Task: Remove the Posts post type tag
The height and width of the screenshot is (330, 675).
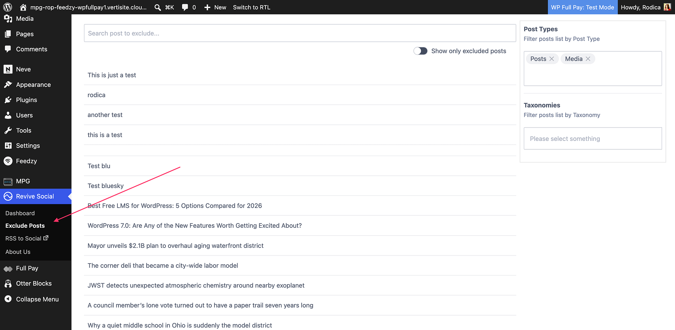Action: click(x=552, y=59)
